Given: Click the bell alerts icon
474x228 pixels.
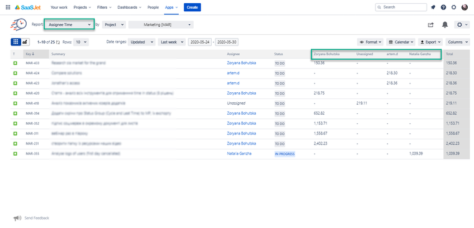Looking at the screenshot, I should (445, 25).
